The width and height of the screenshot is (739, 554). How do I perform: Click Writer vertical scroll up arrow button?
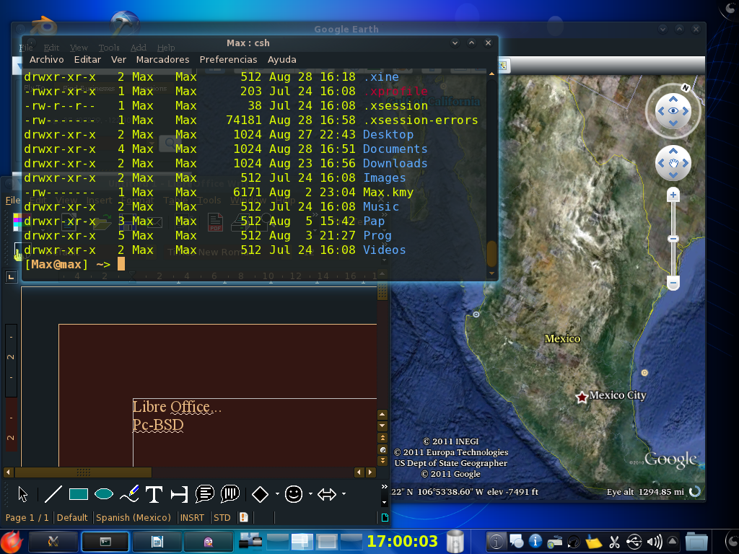[x=382, y=415]
